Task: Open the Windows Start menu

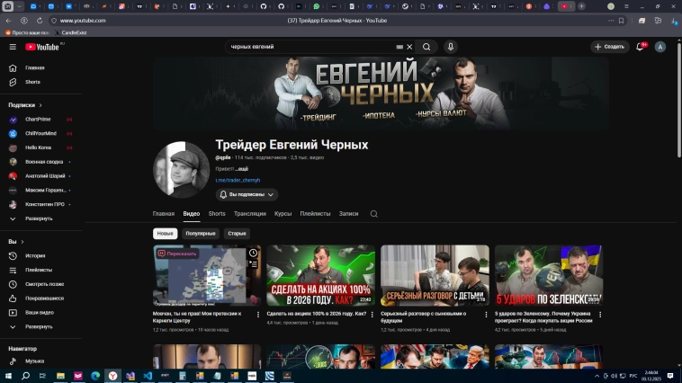Action: tap(8, 376)
